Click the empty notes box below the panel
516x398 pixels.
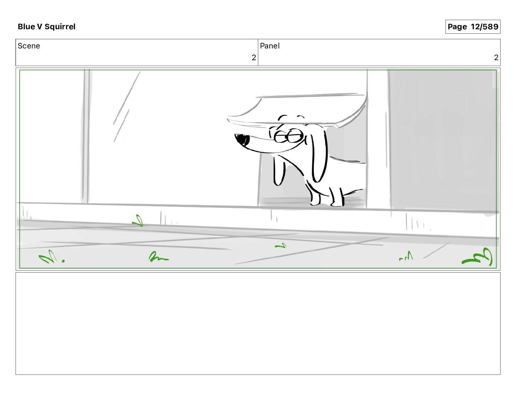click(x=258, y=324)
